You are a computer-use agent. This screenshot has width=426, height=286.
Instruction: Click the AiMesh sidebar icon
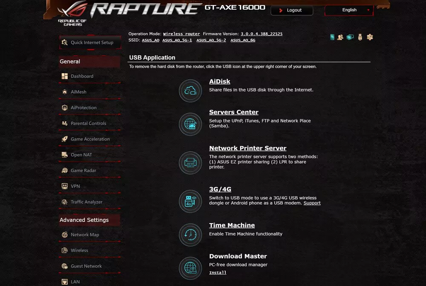pyautogui.click(x=65, y=92)
